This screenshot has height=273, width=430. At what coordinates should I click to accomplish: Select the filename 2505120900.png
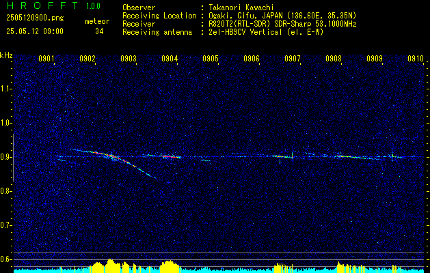click(35, 18)
